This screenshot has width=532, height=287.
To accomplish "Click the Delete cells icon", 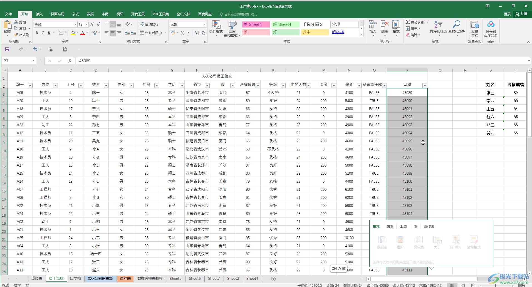I will coord(385,24).
